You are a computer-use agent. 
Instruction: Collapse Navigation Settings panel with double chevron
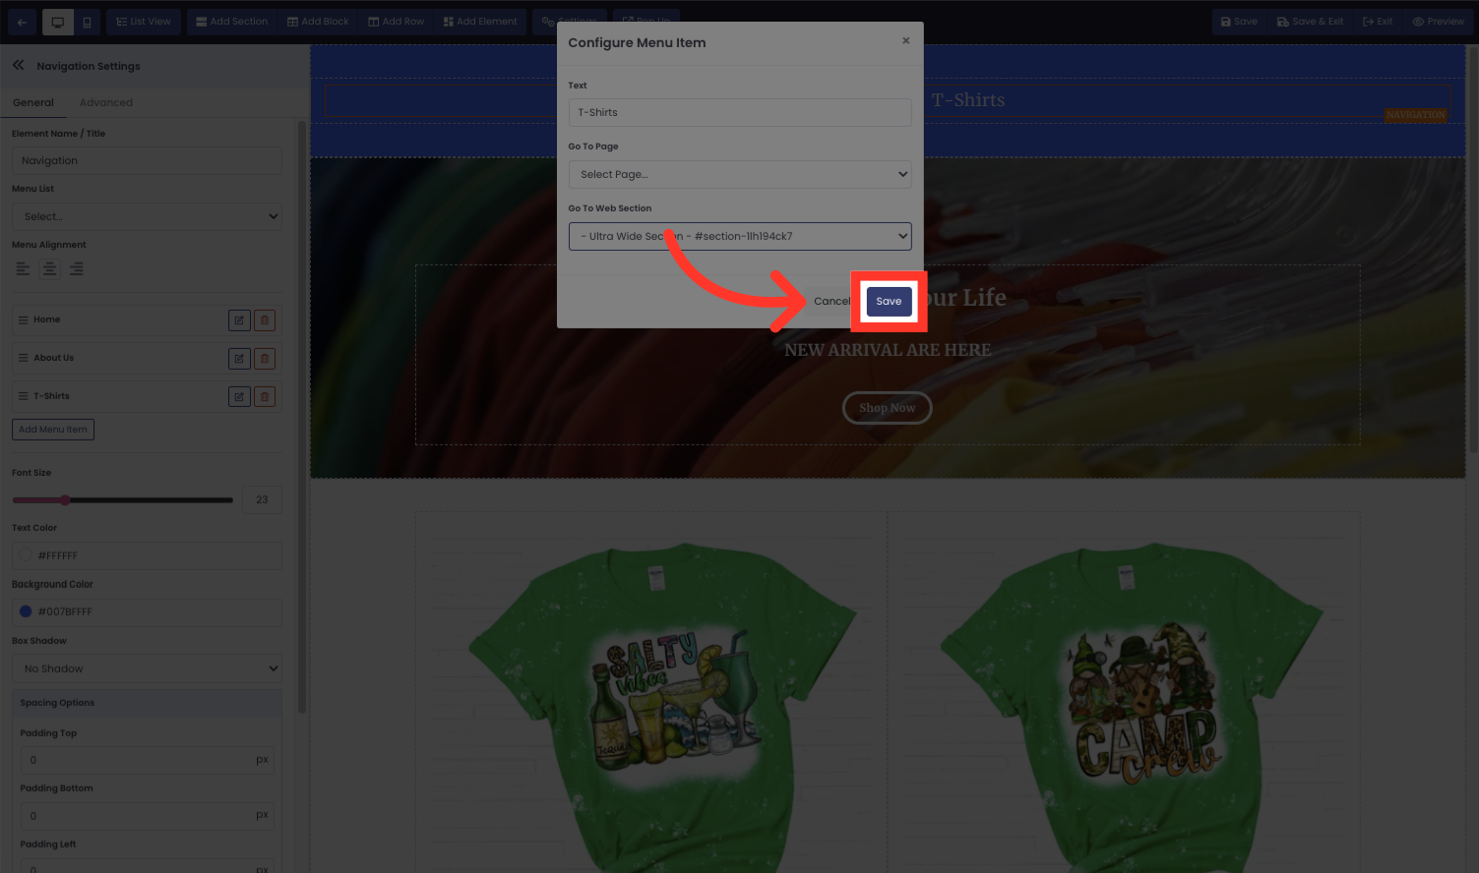pyautogui.click(x=19, y=65)
